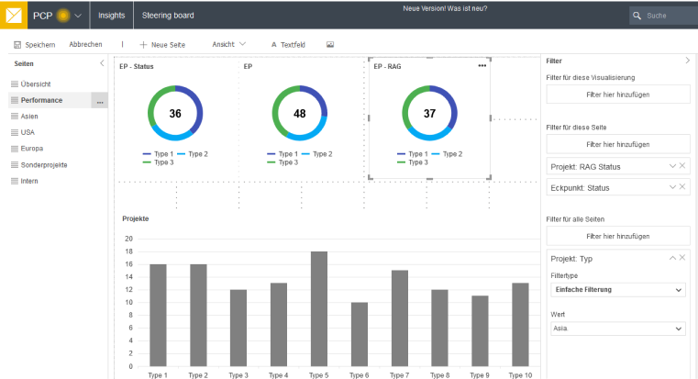Open the Performance page ellipsis menu
698x379 pixels.
pos(99,101)
